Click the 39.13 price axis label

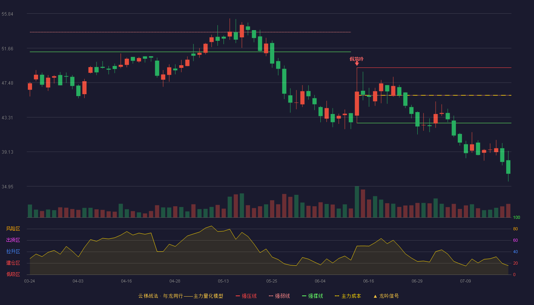click(7, 152)
